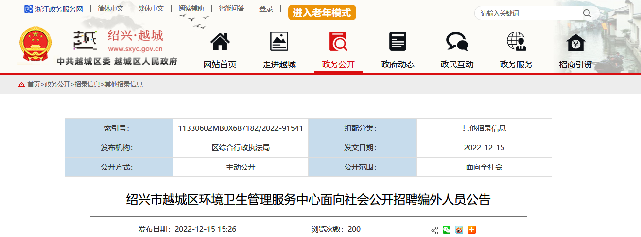Open the 招商引资 yen house icon
This screenshot has height=237, width=641.
click(576, 43)
